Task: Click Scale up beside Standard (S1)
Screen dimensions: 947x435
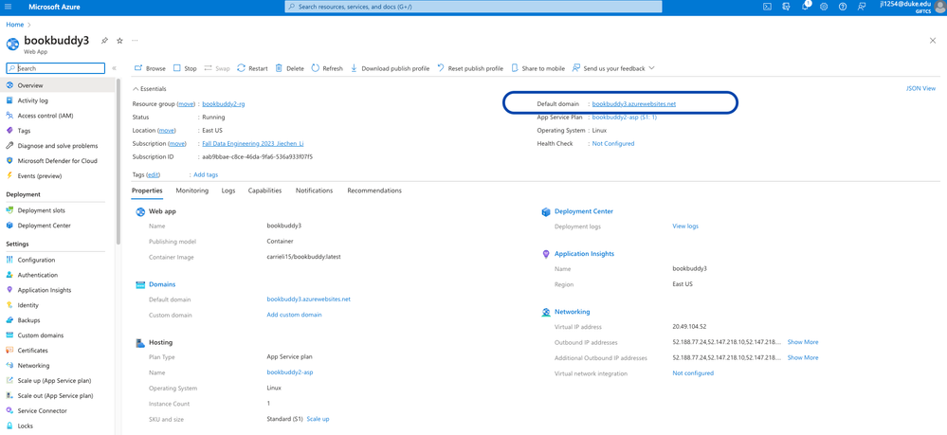Action: click(318, 419)
